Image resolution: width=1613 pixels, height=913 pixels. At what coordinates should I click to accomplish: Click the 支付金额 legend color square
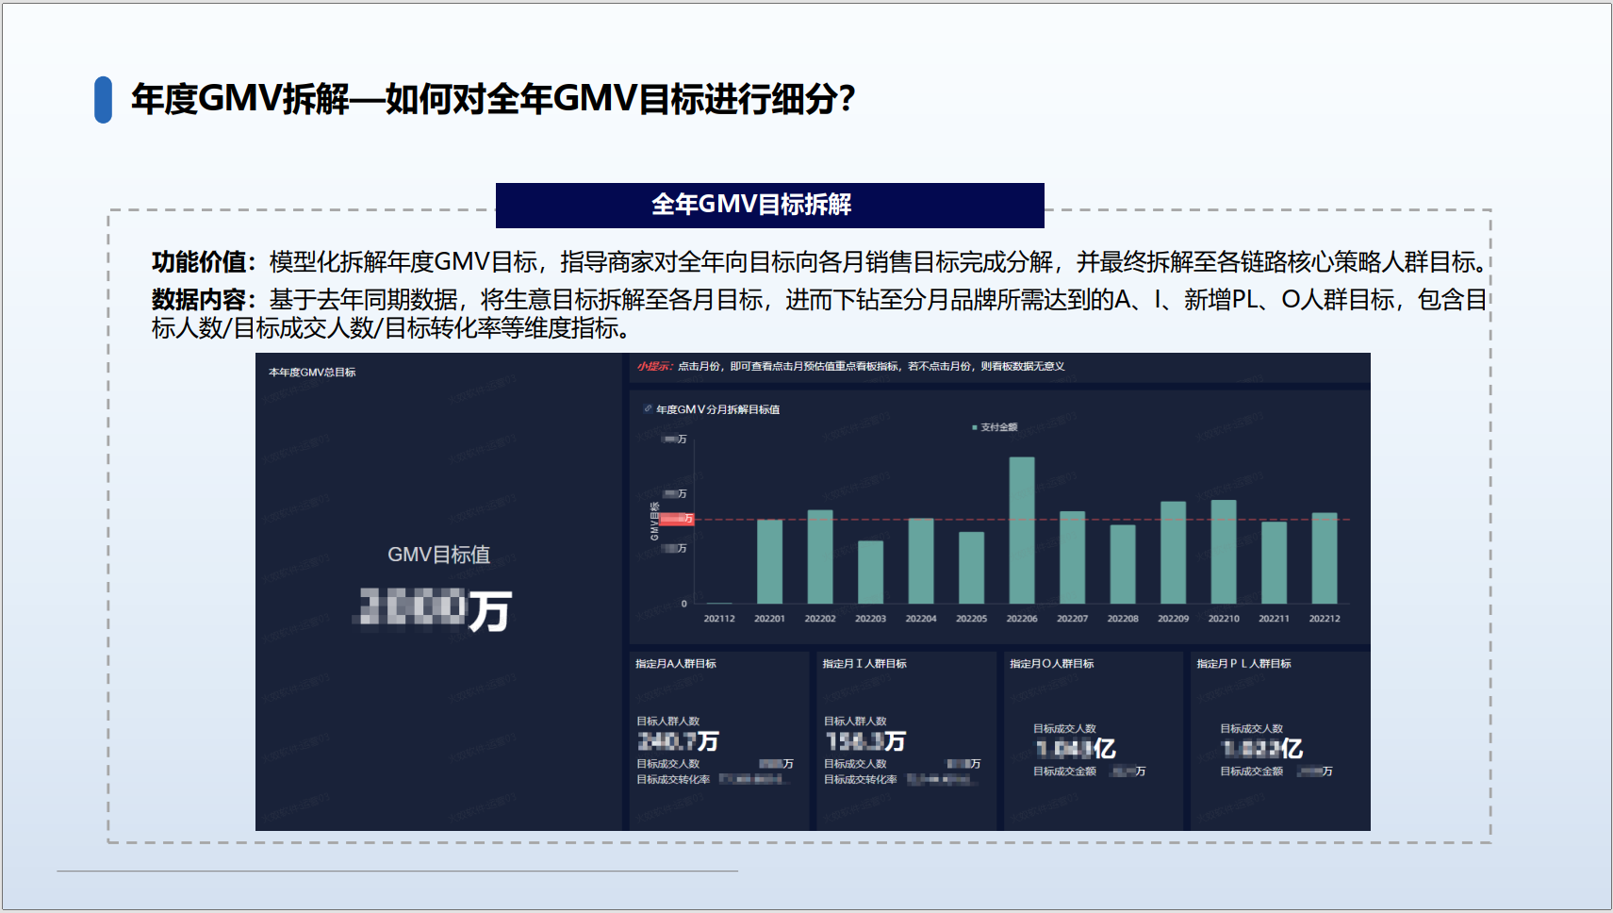point(975,427)
